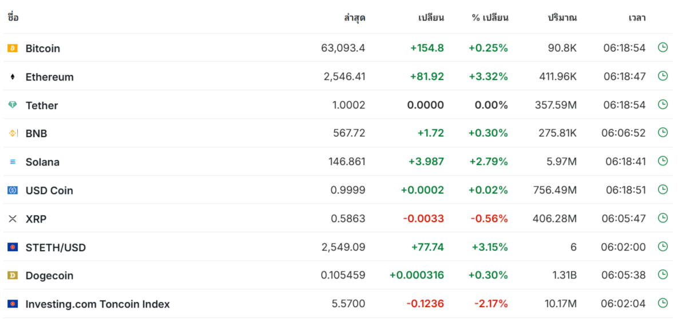This screenshot has height=319, width=678.
Task: Sort by the ล่าสุด column header
Action: pyautogui.click(x=355, y=18)
